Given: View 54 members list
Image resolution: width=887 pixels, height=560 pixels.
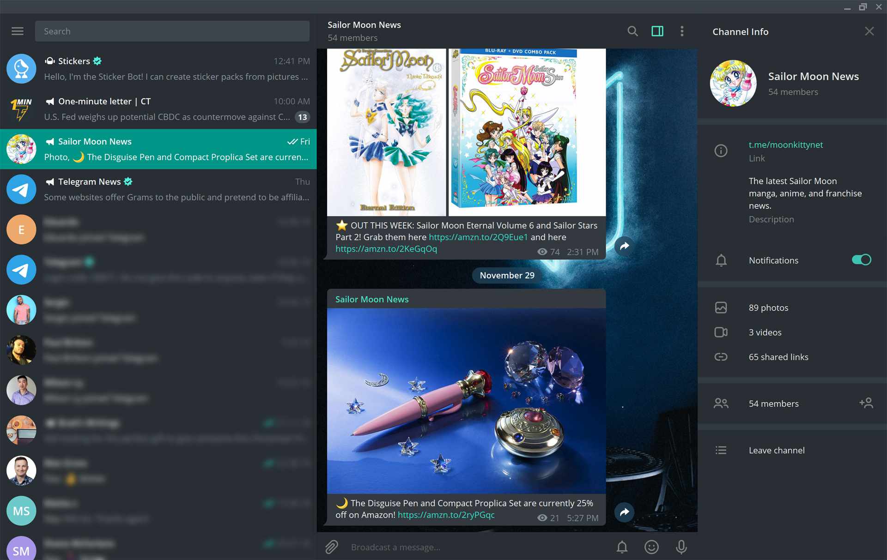Looking at the screenshot, I should (773, 403).
